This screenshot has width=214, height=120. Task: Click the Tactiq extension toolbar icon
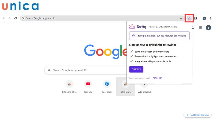(x=189, y=18)
